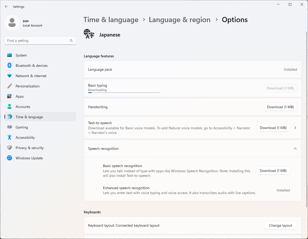308x239 pixels.
Task: Go to Privacy & security label
Action: point(29,148)
